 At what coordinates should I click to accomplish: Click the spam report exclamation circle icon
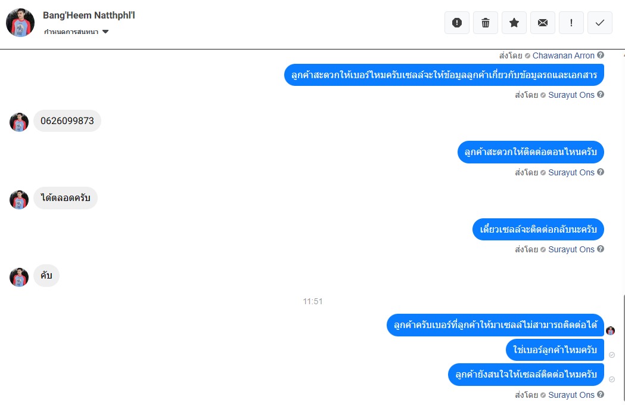[457, 23]
